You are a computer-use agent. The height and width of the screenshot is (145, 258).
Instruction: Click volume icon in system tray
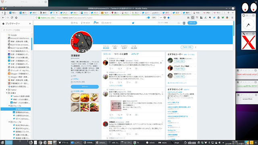[x=219, y=143]
